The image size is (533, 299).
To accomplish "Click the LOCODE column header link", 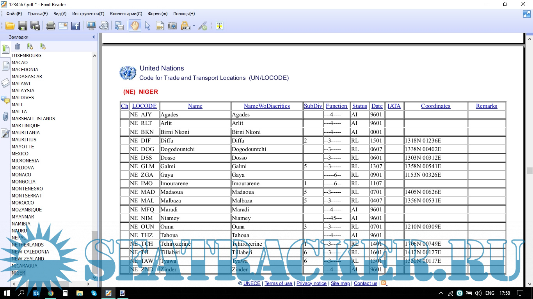I will click(144, 106).
